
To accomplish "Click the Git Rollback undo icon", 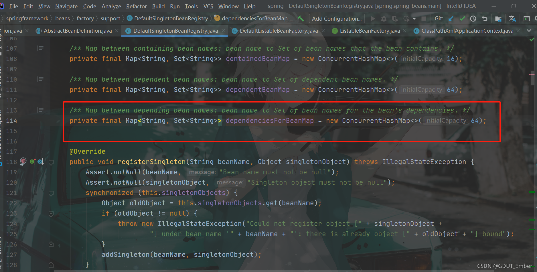I will pyautogui.click(x=485, y=19).
